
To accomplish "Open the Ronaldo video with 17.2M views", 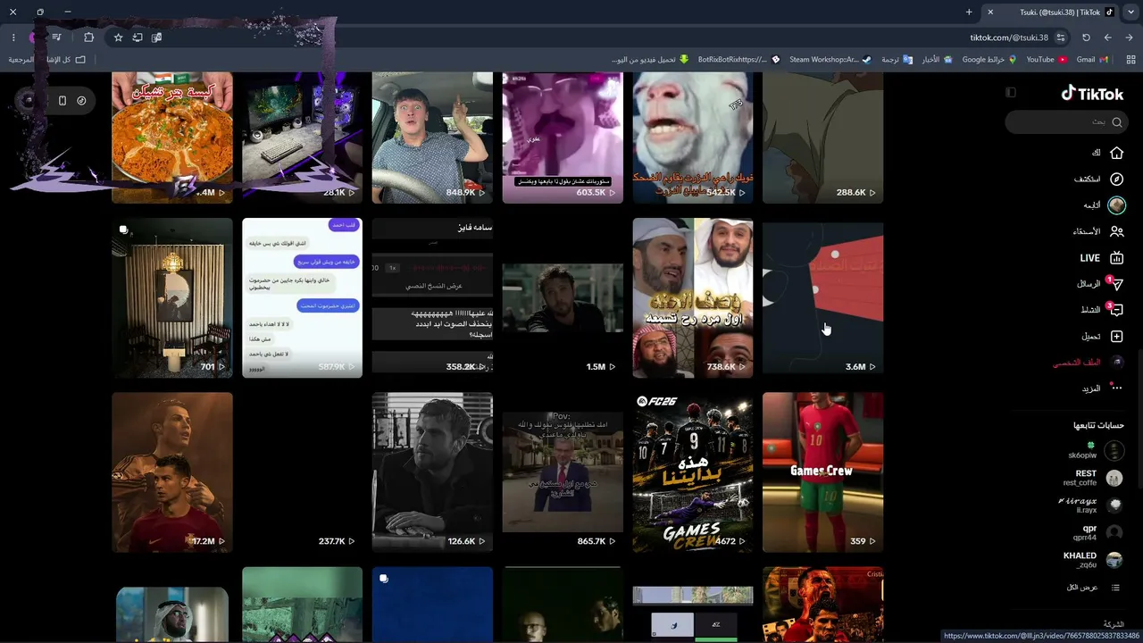I will coord(172,472).
